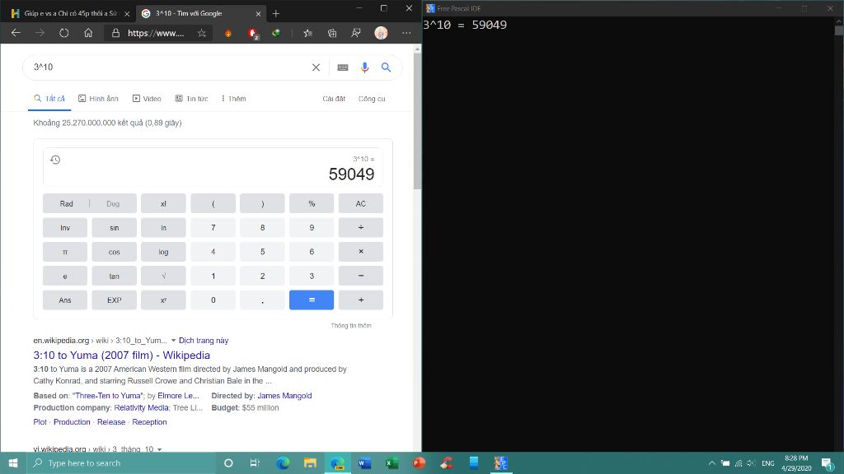Open Google on-screen keyboard icon
Screen dimensions: 844x474
[342, 67]
